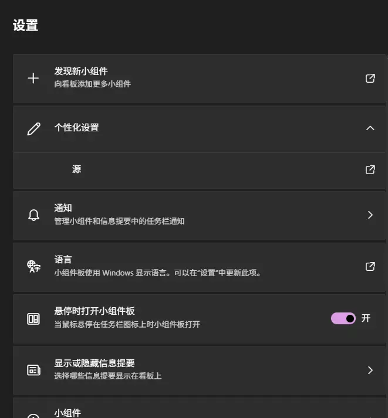388x418 pixels.
Task: Click the language icon beside 语言
Action: [x=33, y=266]
